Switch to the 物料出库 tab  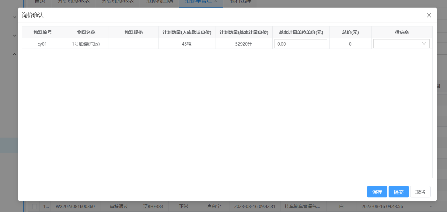click(240, 2)
